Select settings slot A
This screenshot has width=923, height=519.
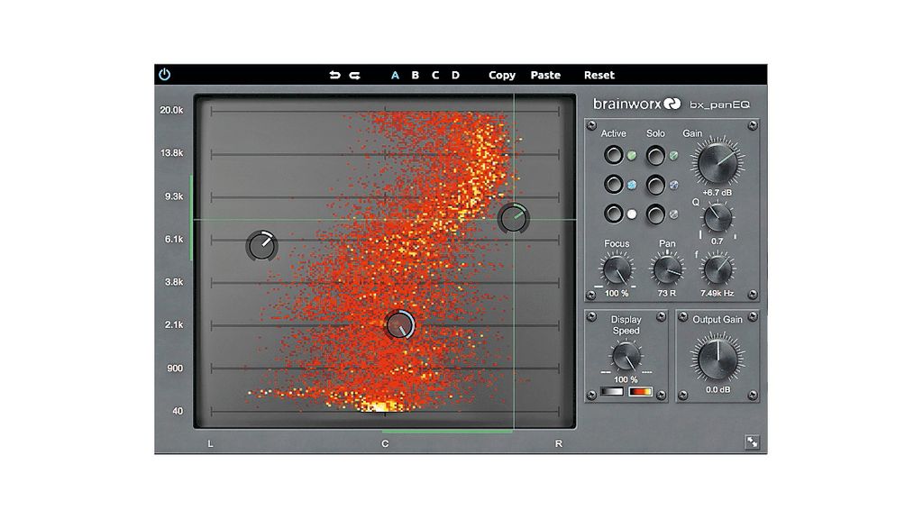tap(395, 76)
